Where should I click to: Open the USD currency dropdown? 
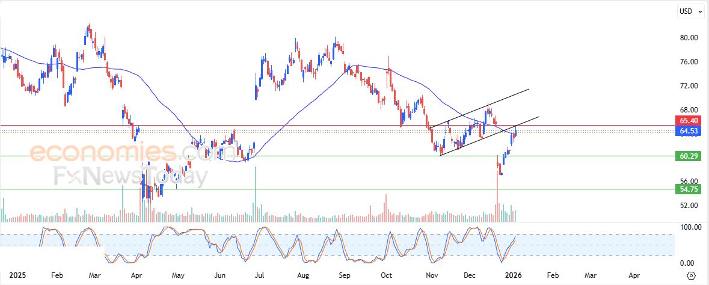pyautogui.click(x=692, y=11)
